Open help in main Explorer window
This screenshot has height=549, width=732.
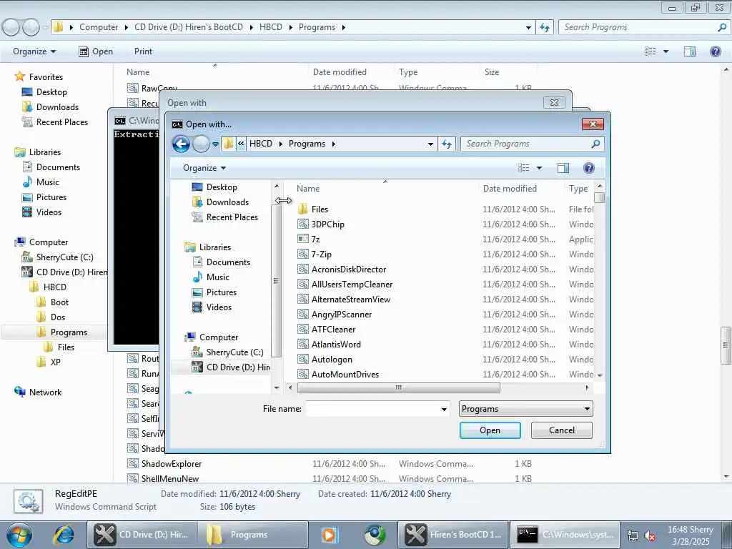(x=715, y=51)
